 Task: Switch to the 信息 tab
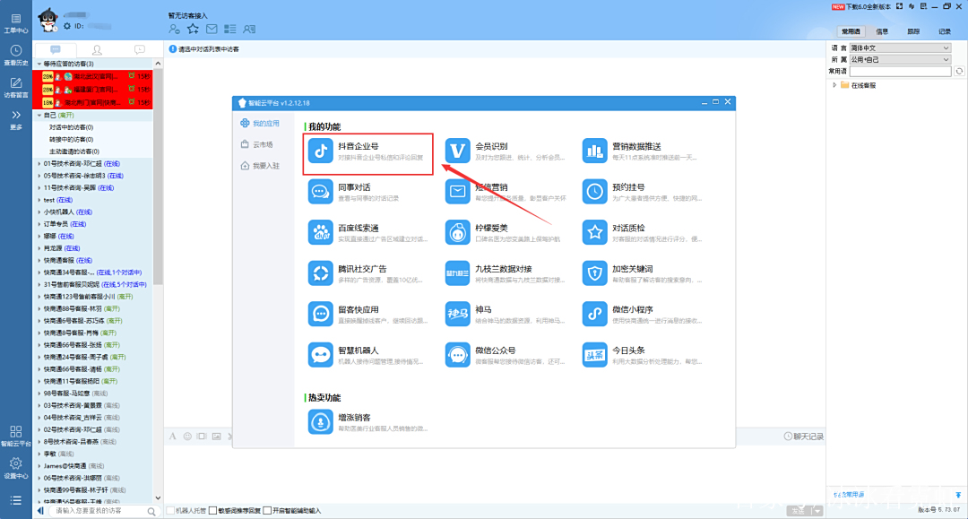(x=882, y=31)
